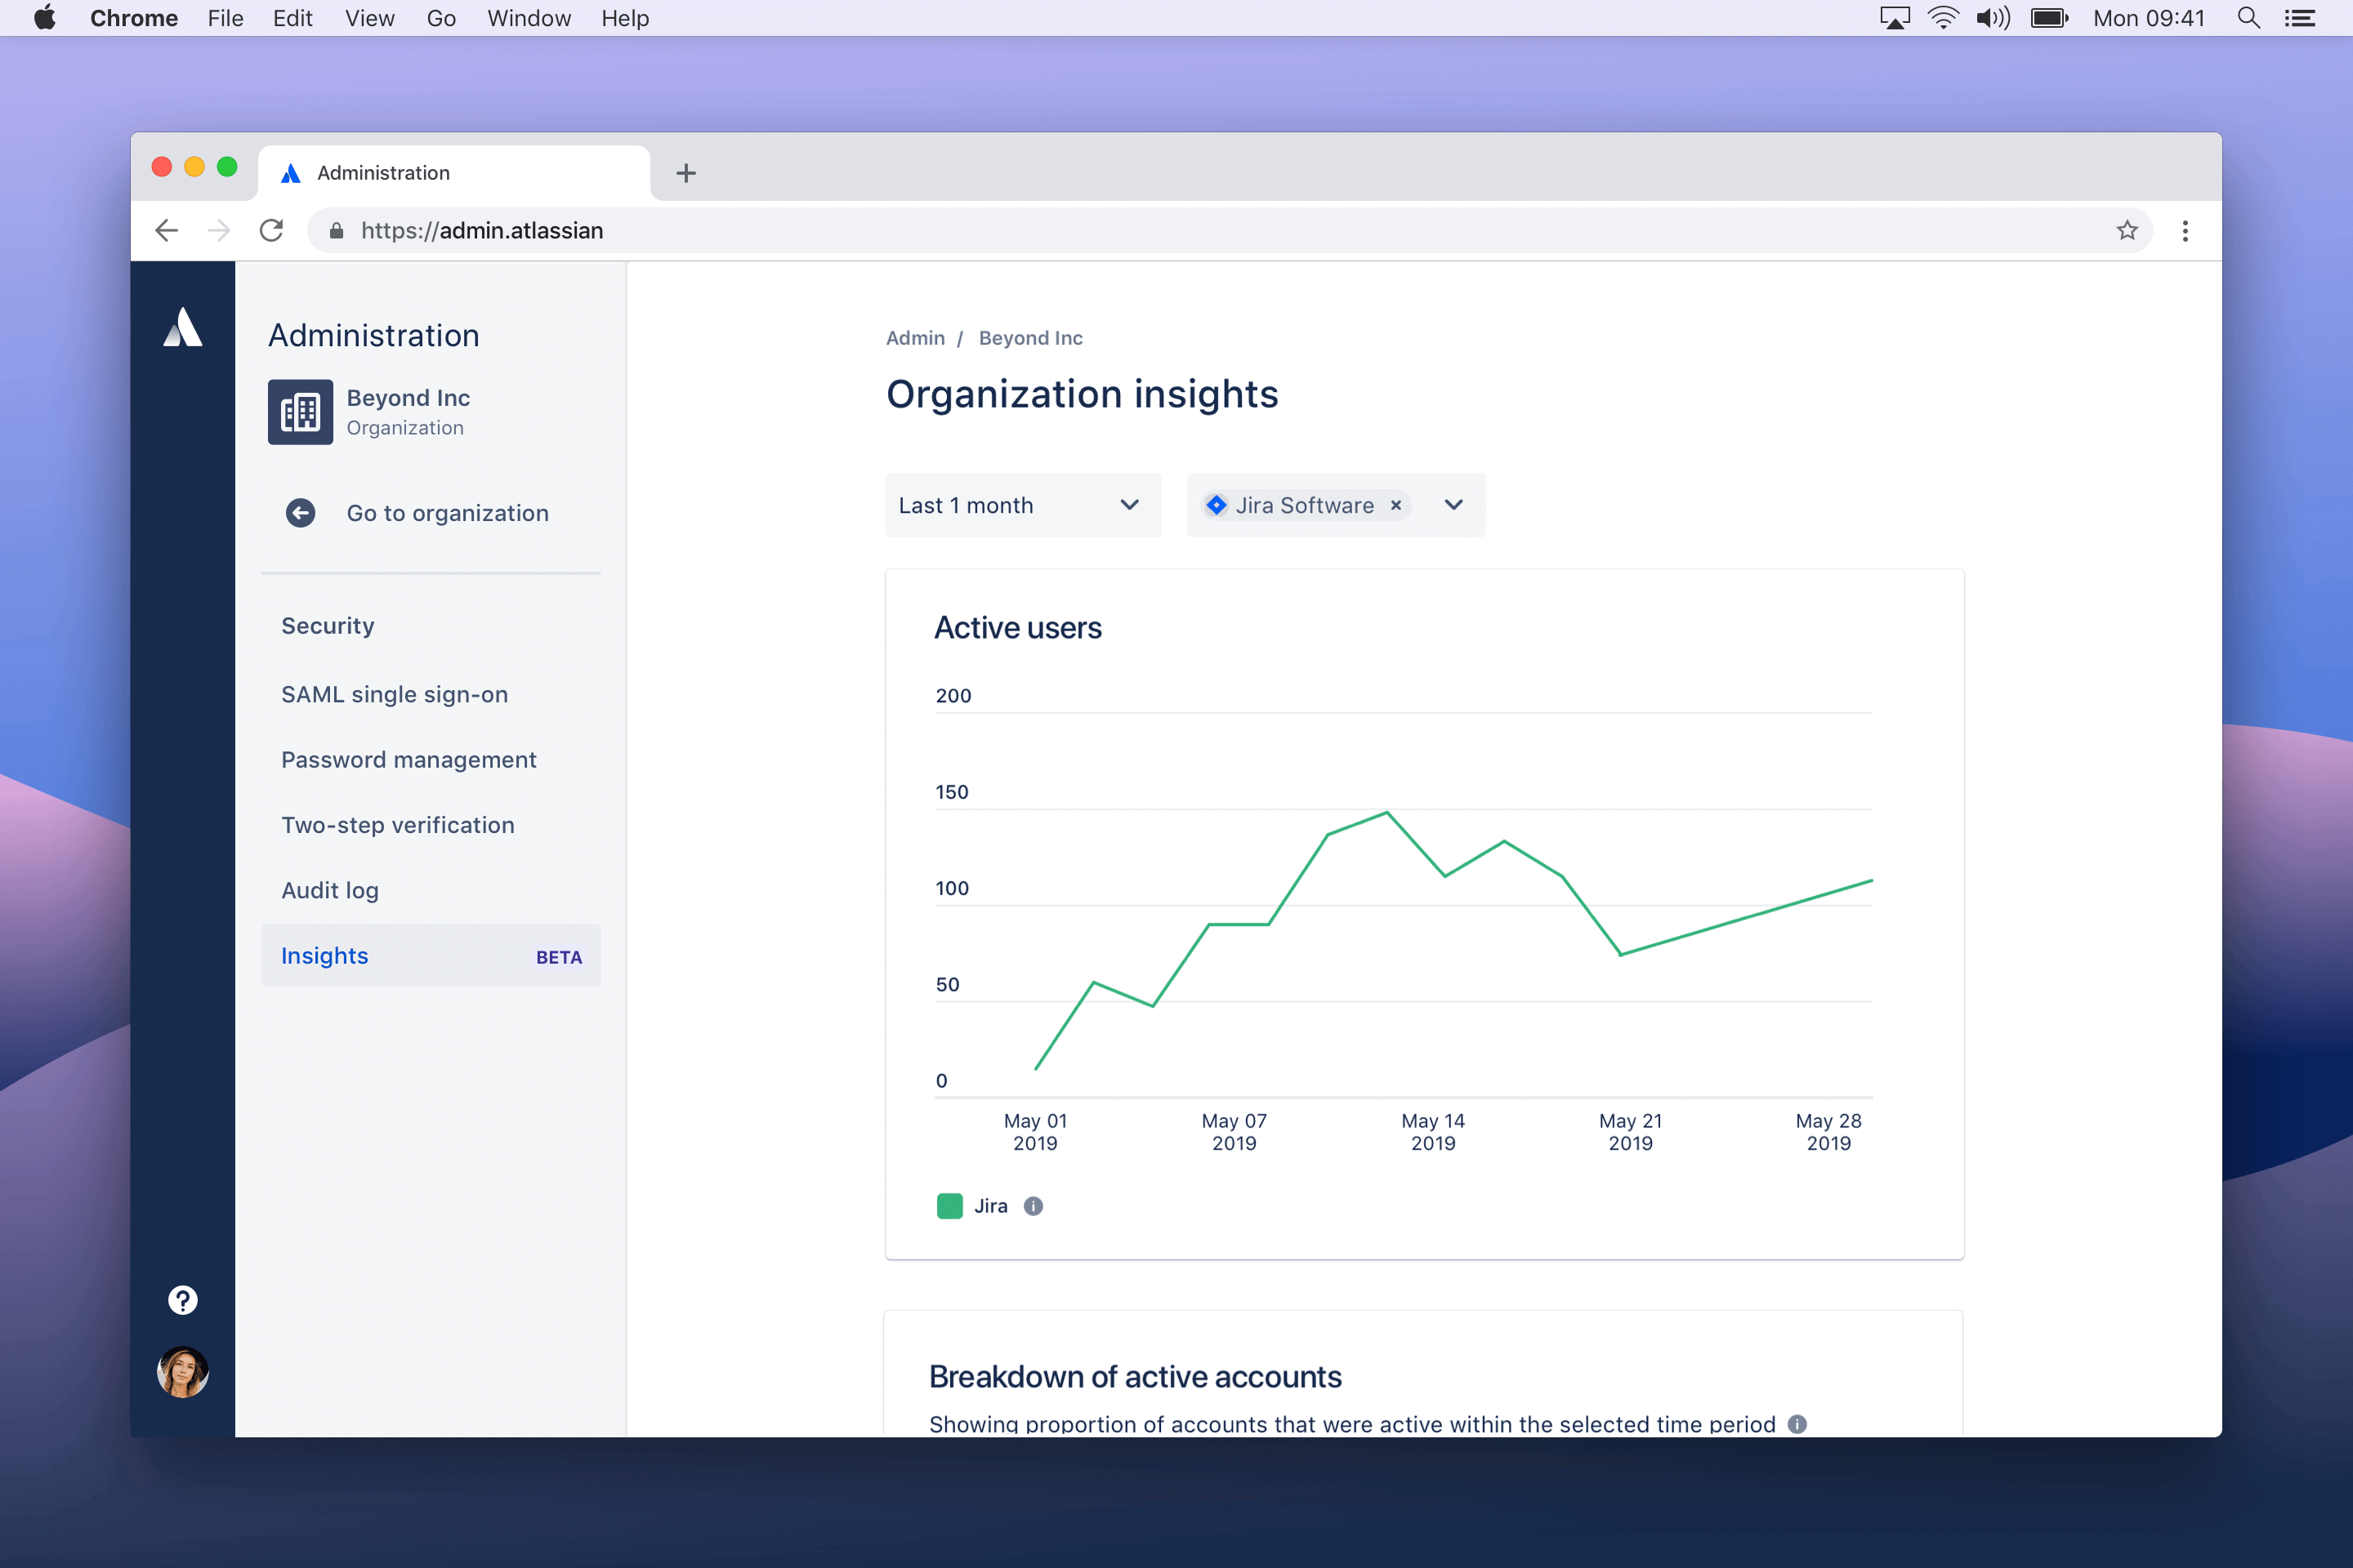This screenshot has width=2353, height=1568.
Task: Select Audit log from the sidebar menu
Action: click(331, 889)
